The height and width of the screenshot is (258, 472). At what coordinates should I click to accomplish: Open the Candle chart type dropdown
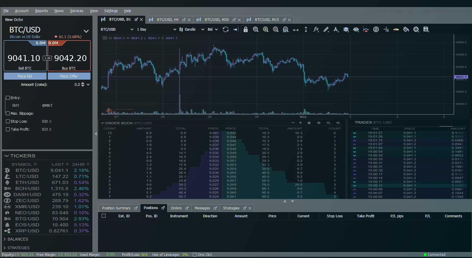tap(192, 29)
